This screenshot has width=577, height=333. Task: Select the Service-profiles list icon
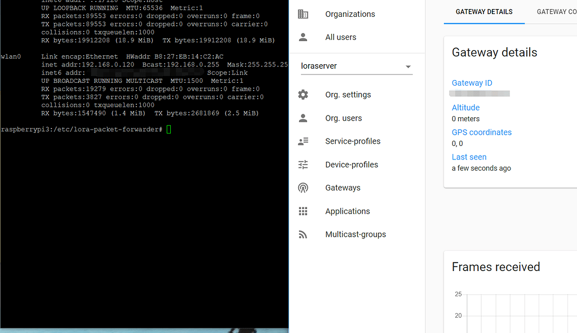click(303, 141)
